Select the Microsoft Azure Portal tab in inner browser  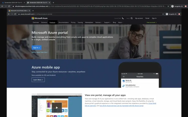coord(19,11)
